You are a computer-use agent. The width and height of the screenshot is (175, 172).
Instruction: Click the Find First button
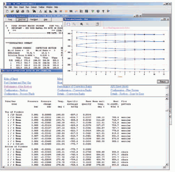(22, 20)
